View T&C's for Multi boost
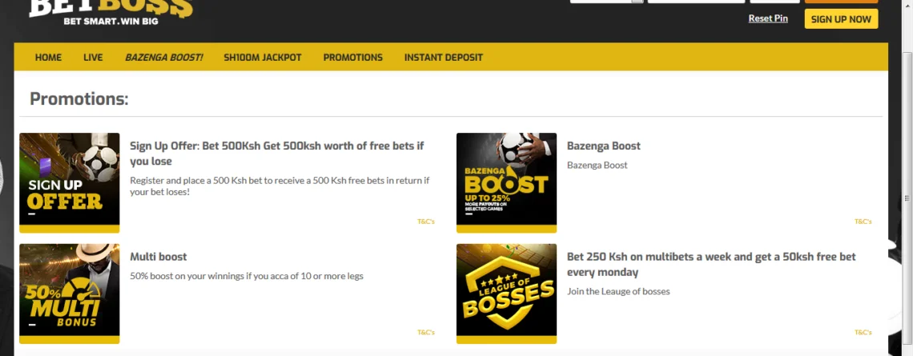This screenshot has height=356, width=913. click(x=425, y=332)
